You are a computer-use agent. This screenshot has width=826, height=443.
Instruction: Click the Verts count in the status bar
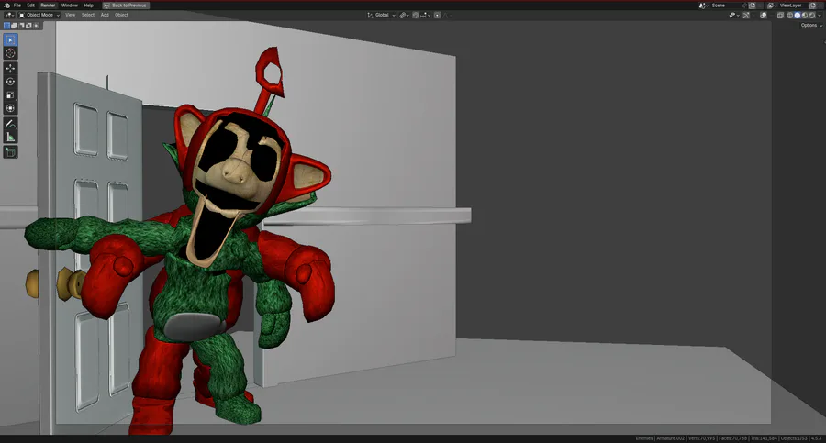coord(702,438)
